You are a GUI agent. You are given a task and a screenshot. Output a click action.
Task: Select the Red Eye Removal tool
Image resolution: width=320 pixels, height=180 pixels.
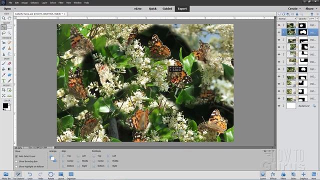[x=3, y=42]
